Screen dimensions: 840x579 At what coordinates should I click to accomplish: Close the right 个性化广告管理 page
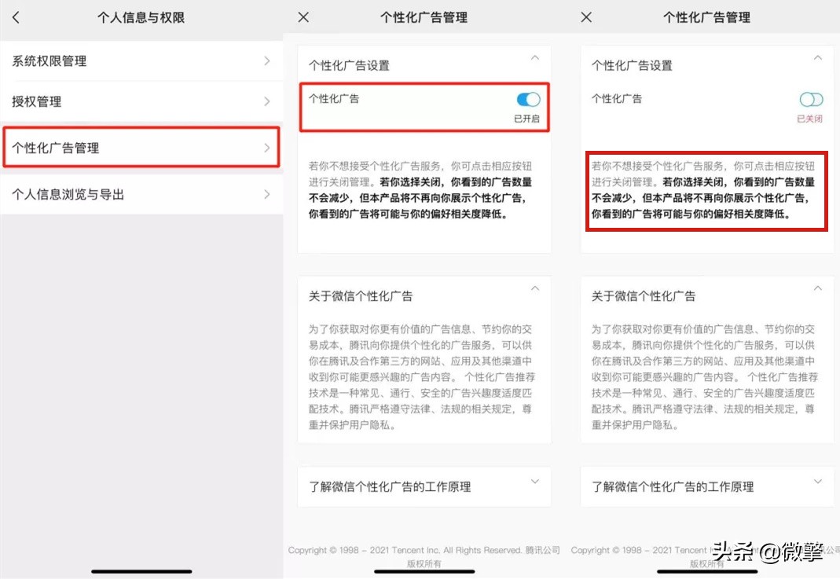pyautogui.click(x=586, y=17)
